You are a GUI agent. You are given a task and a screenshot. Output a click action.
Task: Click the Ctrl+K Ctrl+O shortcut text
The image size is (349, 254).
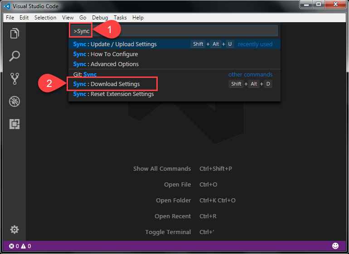218,200
